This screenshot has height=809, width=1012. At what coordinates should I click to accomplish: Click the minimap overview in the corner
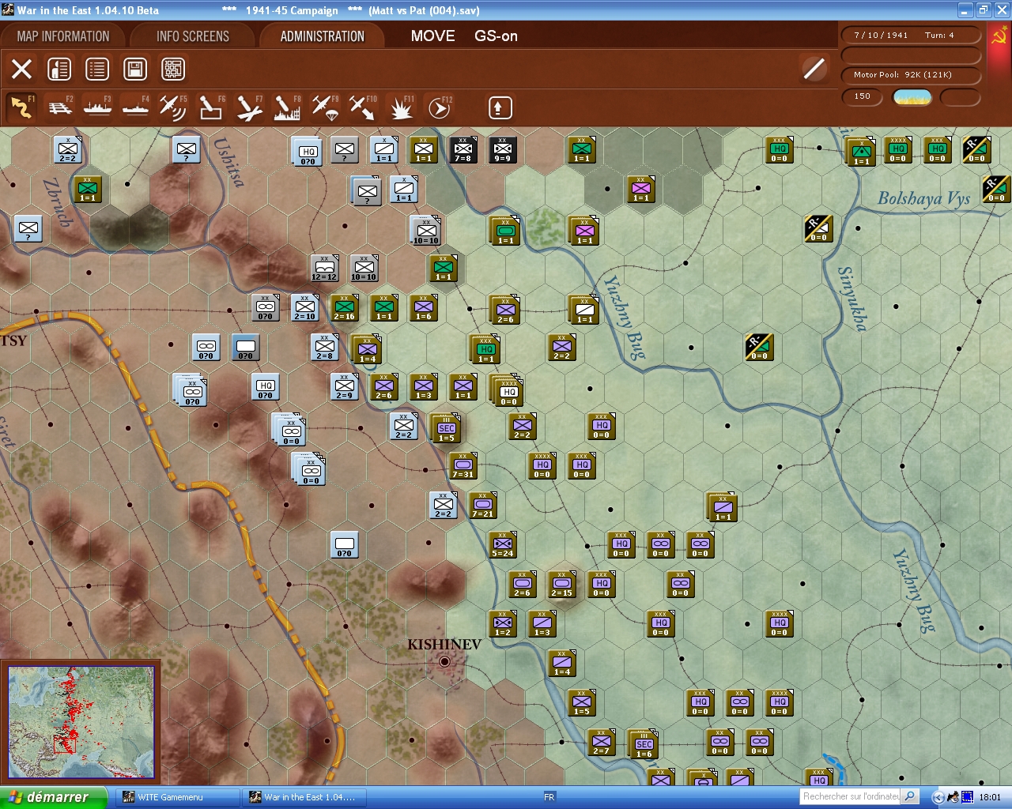(81, 723)
